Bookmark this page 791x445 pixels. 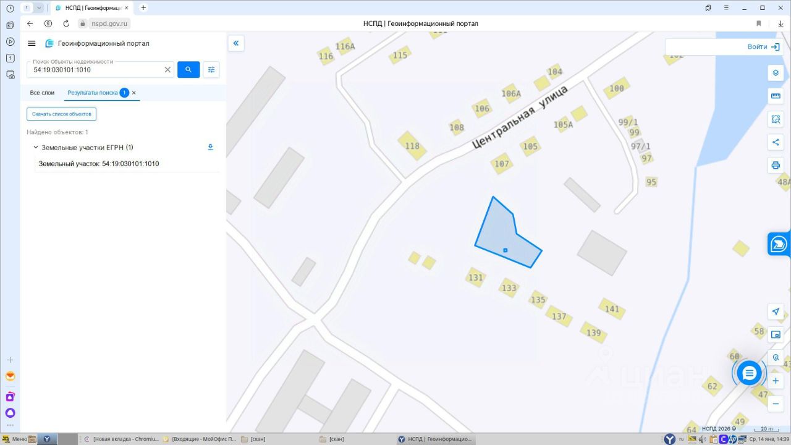(759, 23)
